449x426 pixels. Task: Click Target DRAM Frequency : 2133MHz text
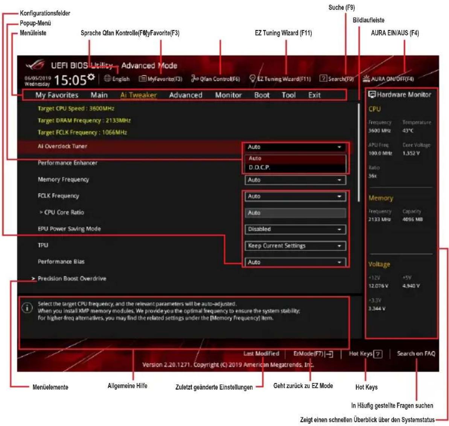pyautogui.click(x=84, y=120)
